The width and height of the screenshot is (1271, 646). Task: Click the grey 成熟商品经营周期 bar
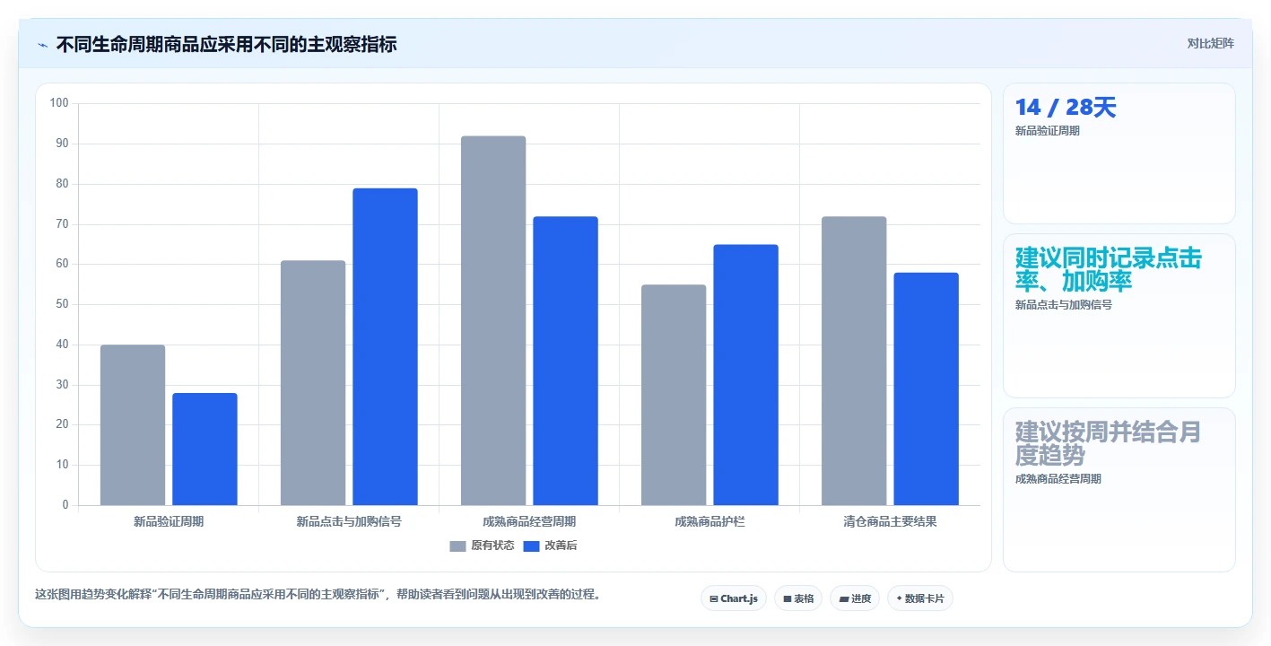pyautogui.click(x=493, y=320)
